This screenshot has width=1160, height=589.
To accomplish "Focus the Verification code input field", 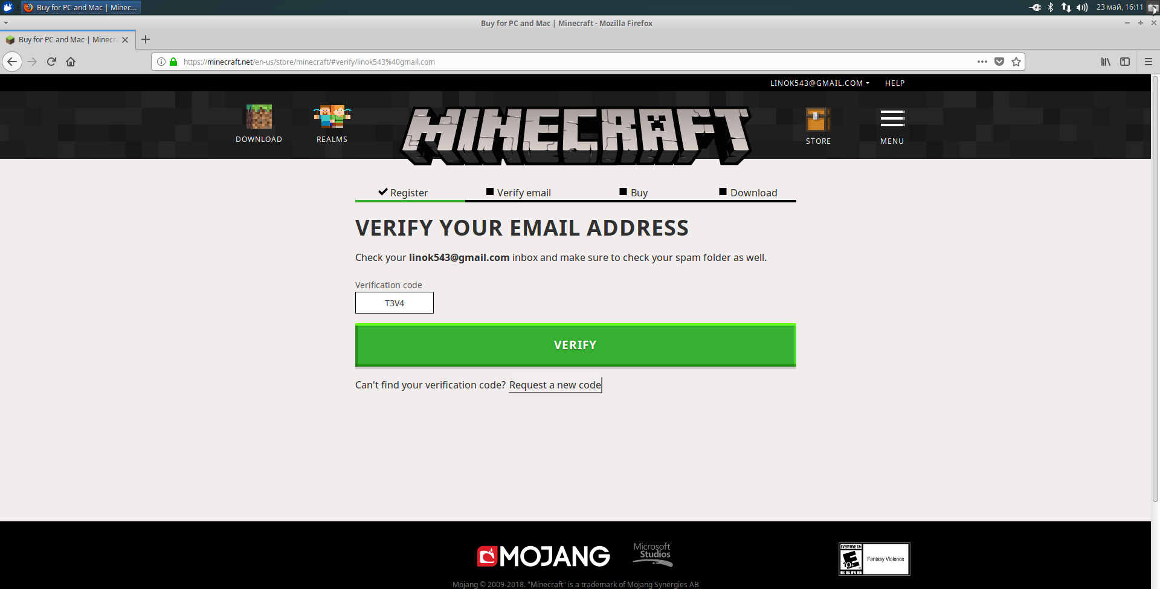I will [x=395, y=303].
